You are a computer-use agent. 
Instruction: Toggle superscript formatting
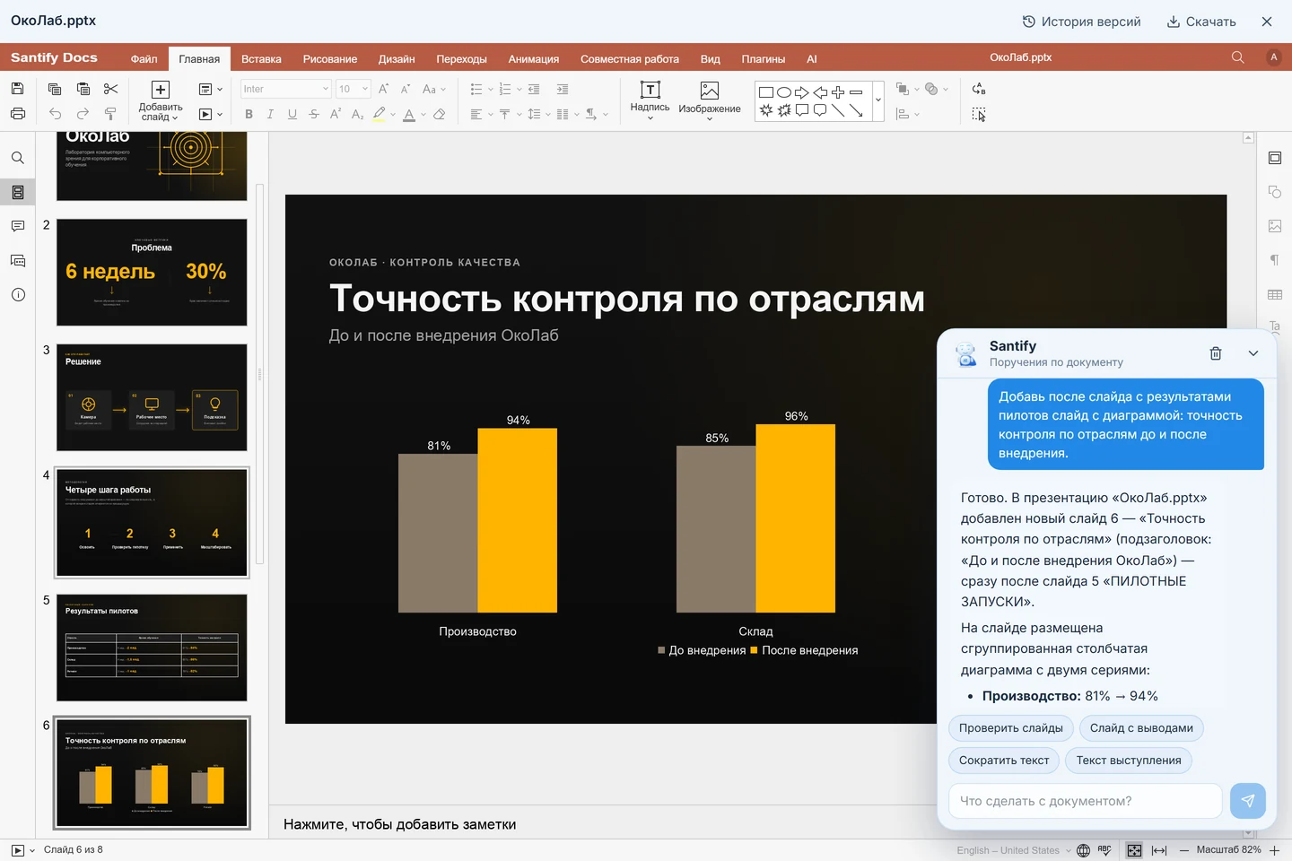pos(336,114)
